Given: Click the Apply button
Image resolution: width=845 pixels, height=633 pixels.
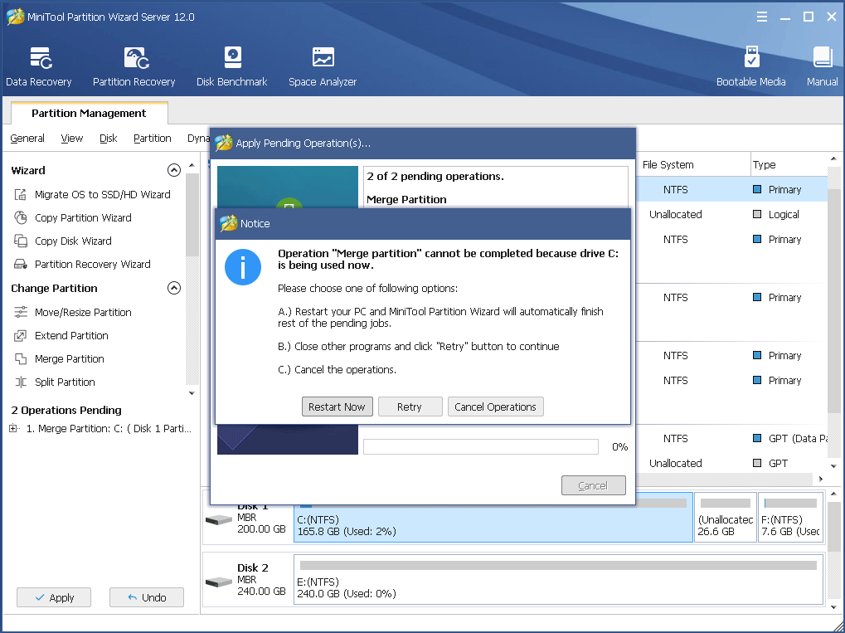Looking at the screenshot, I should (x=54, y=597).
